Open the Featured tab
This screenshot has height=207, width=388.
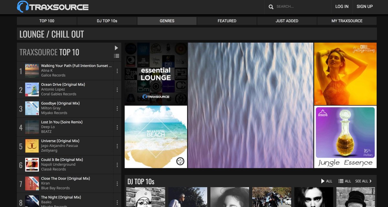227,21
